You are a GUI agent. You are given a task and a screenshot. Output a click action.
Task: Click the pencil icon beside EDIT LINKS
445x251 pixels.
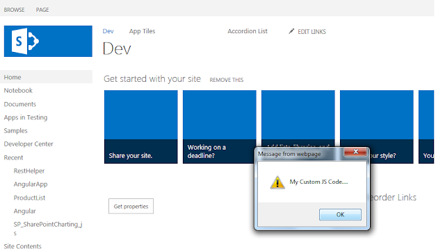[x=291, y=31]
